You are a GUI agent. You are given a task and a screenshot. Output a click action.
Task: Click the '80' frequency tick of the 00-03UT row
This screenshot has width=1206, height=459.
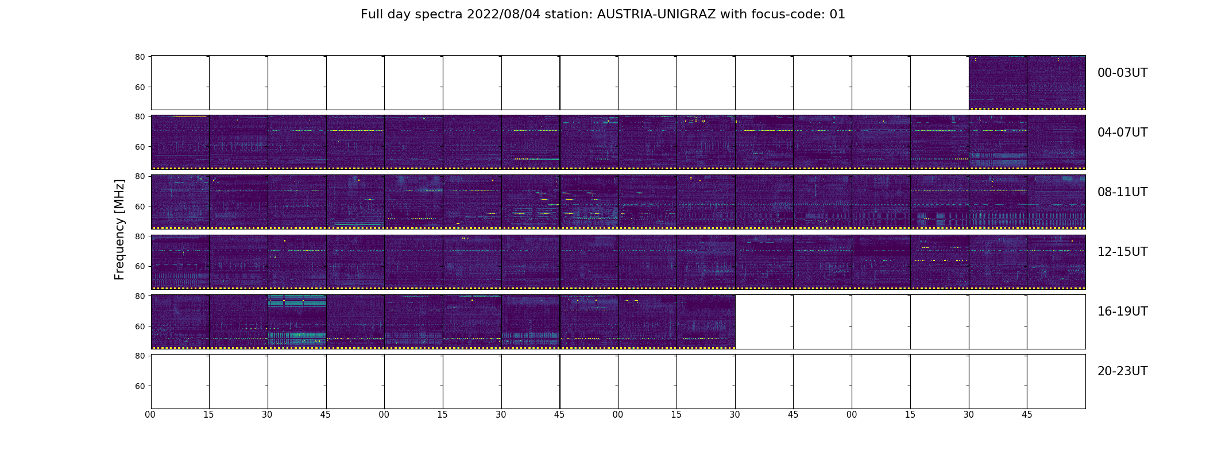pyautogui.click(x=140, y=57)
